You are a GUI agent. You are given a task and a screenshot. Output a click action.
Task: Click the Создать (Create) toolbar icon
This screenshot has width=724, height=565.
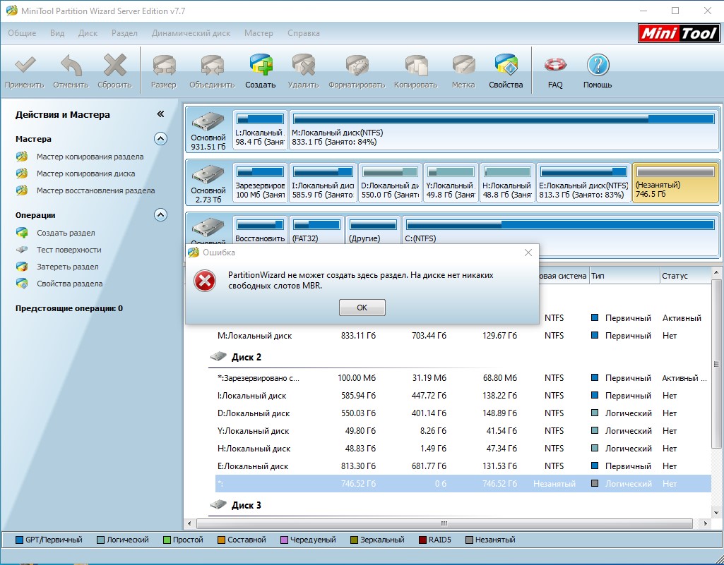point(261,65)
